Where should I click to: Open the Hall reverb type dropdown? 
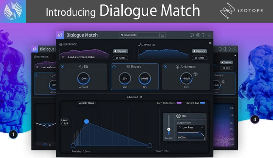[191, 116]
